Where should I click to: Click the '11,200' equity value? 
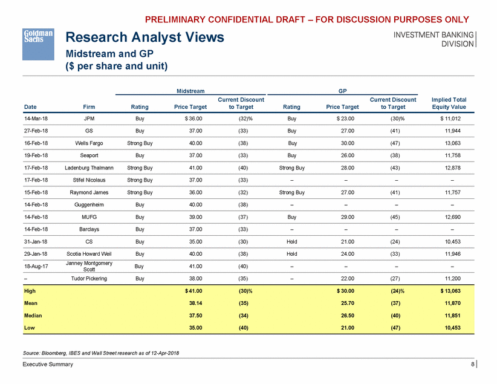[x=453, y=278]
